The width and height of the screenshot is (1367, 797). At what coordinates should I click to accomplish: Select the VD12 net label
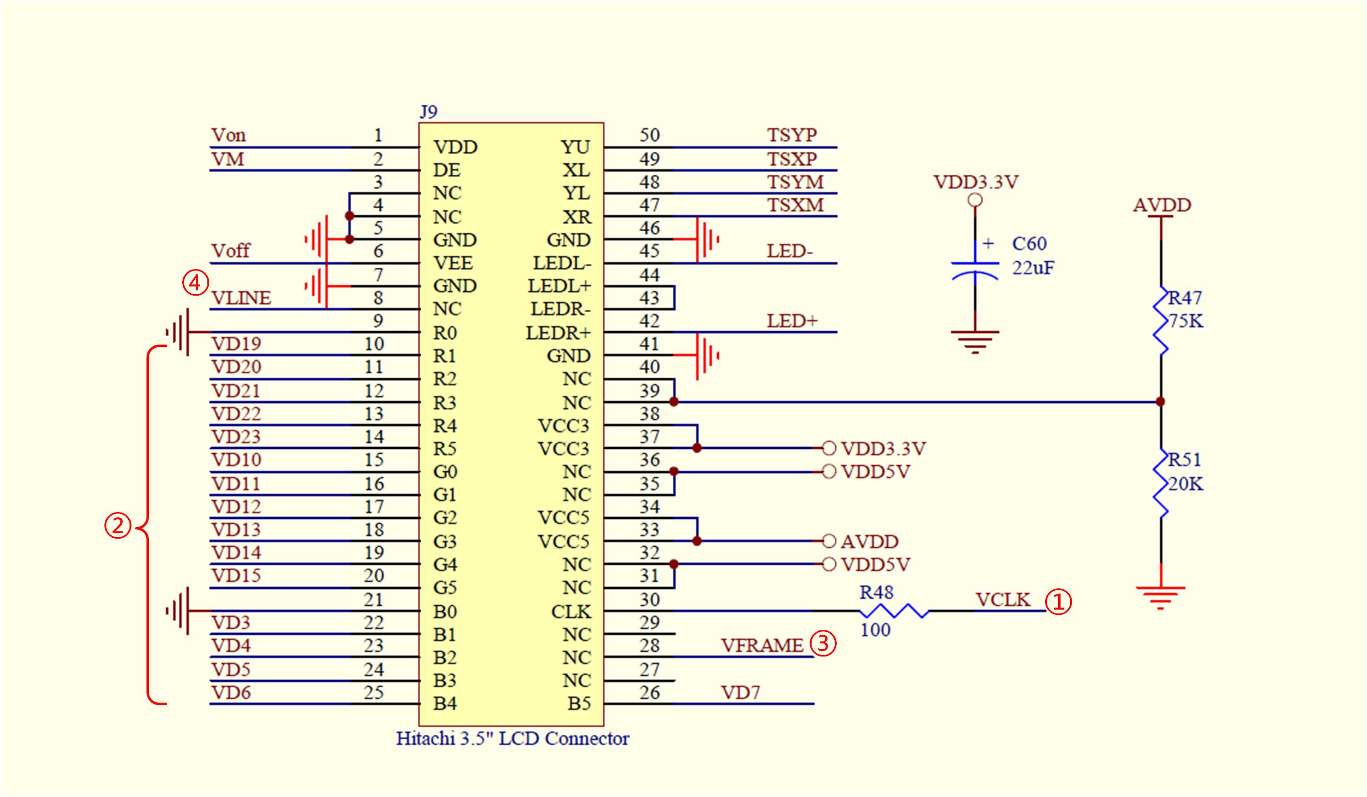(236, 506)
